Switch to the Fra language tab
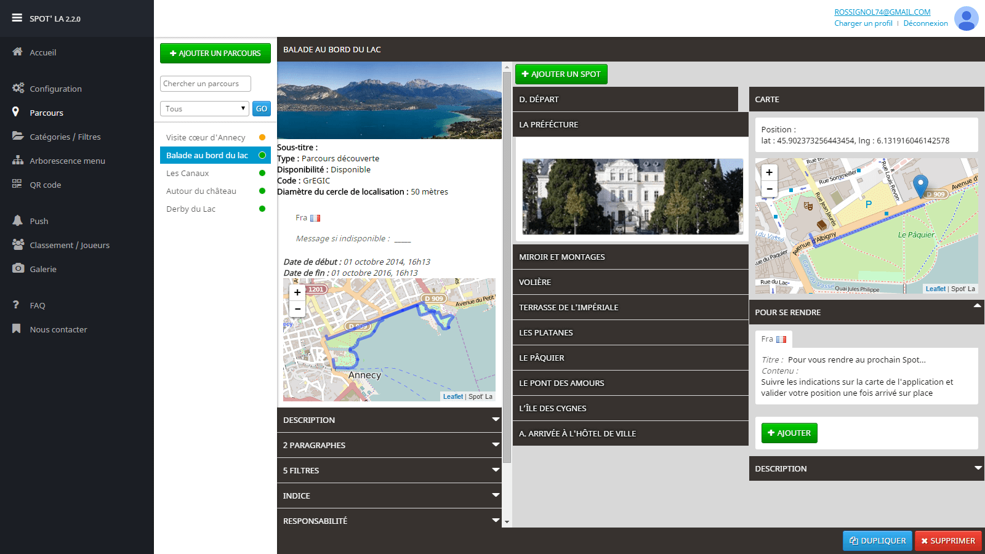 point(773,339)
